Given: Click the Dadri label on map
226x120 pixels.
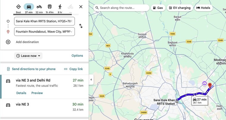Looking at the screenshot, I should tap(219, 107).
